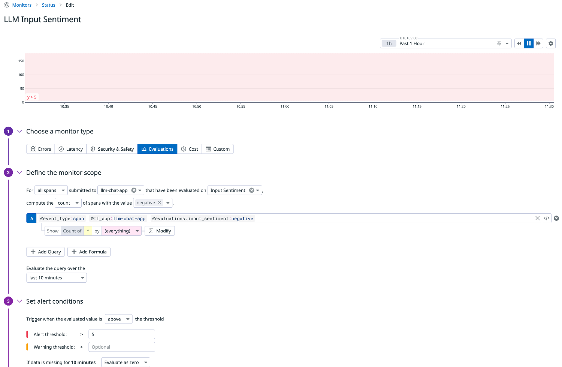Click the Modify button
562x367 pixels.
coord(160,231)
